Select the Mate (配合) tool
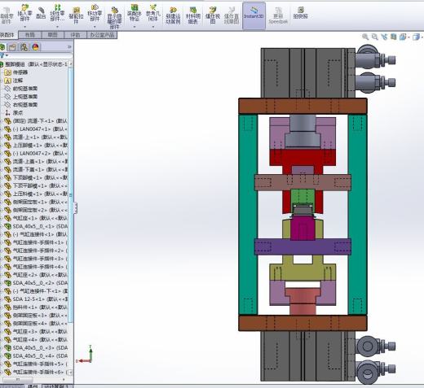 (41, 13)
